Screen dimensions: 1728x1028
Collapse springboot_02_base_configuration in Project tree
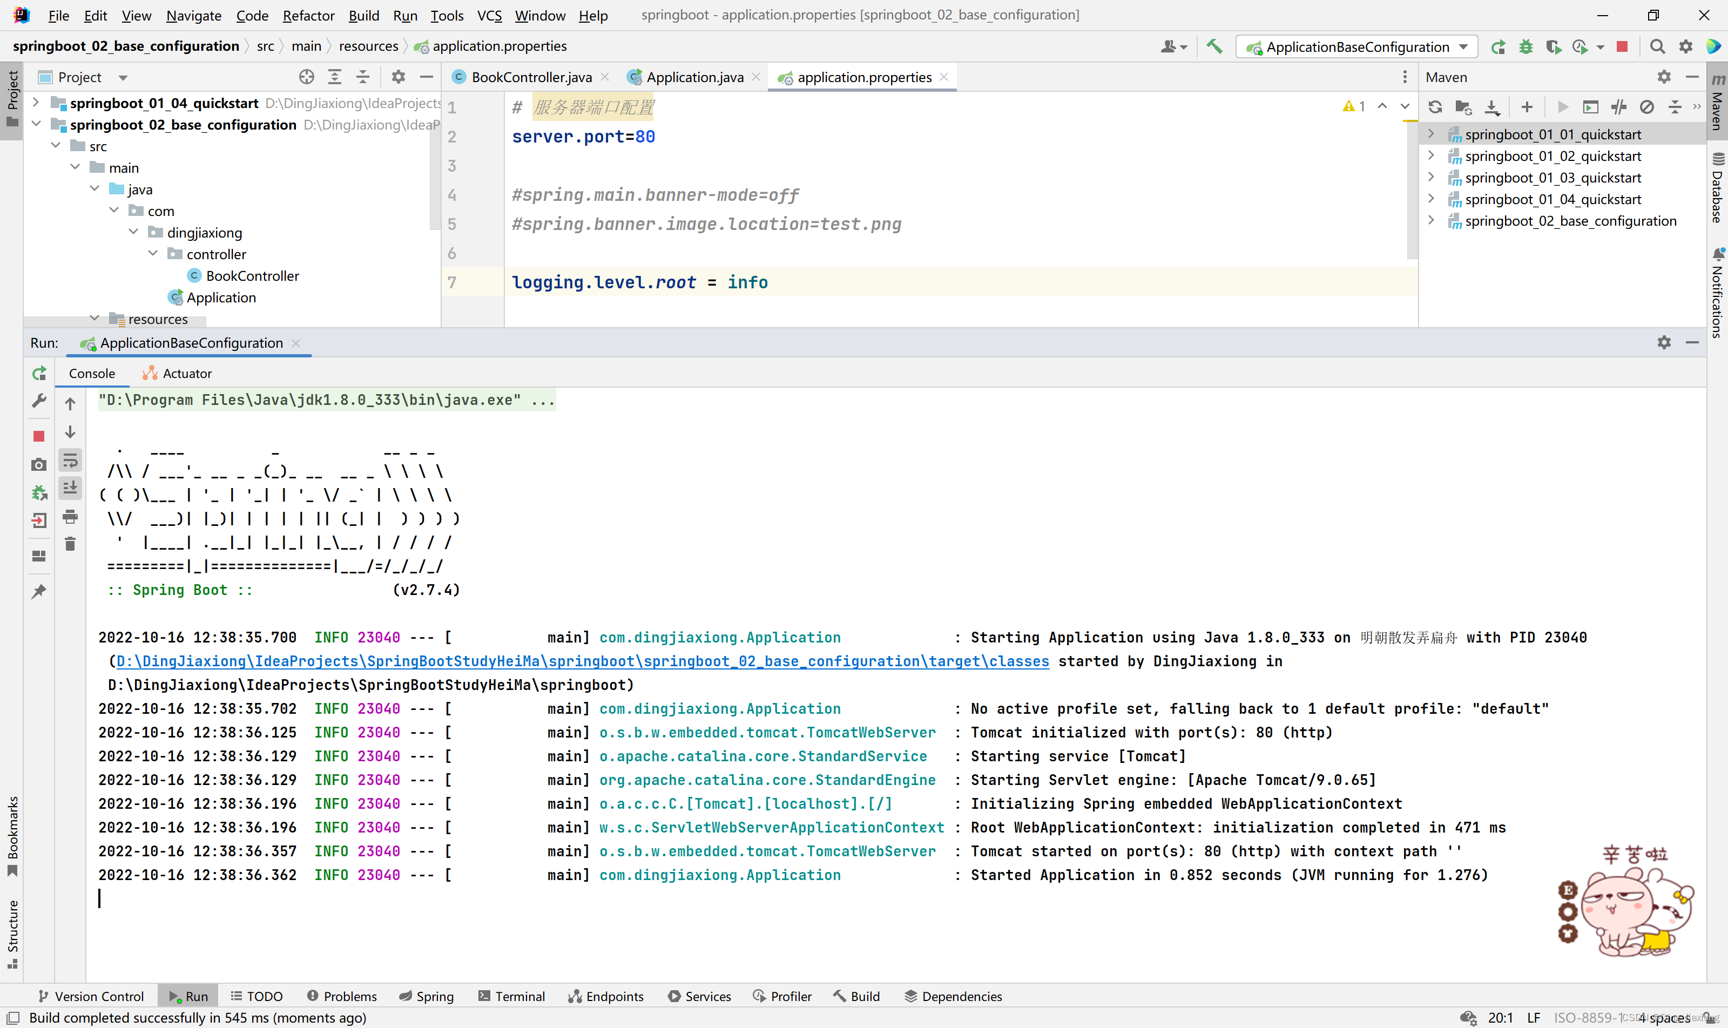tap(36, 124)
